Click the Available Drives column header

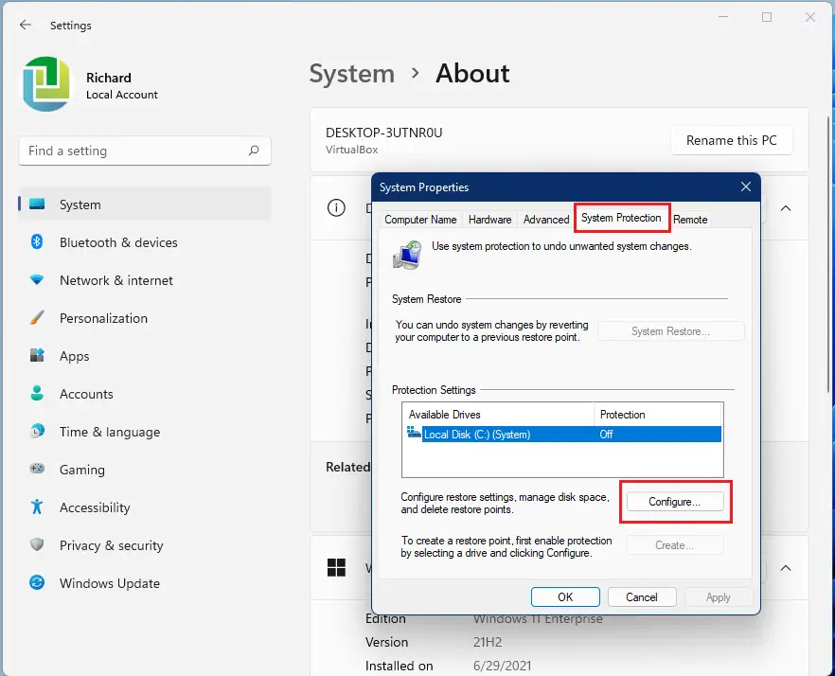(x=498, y=415)
